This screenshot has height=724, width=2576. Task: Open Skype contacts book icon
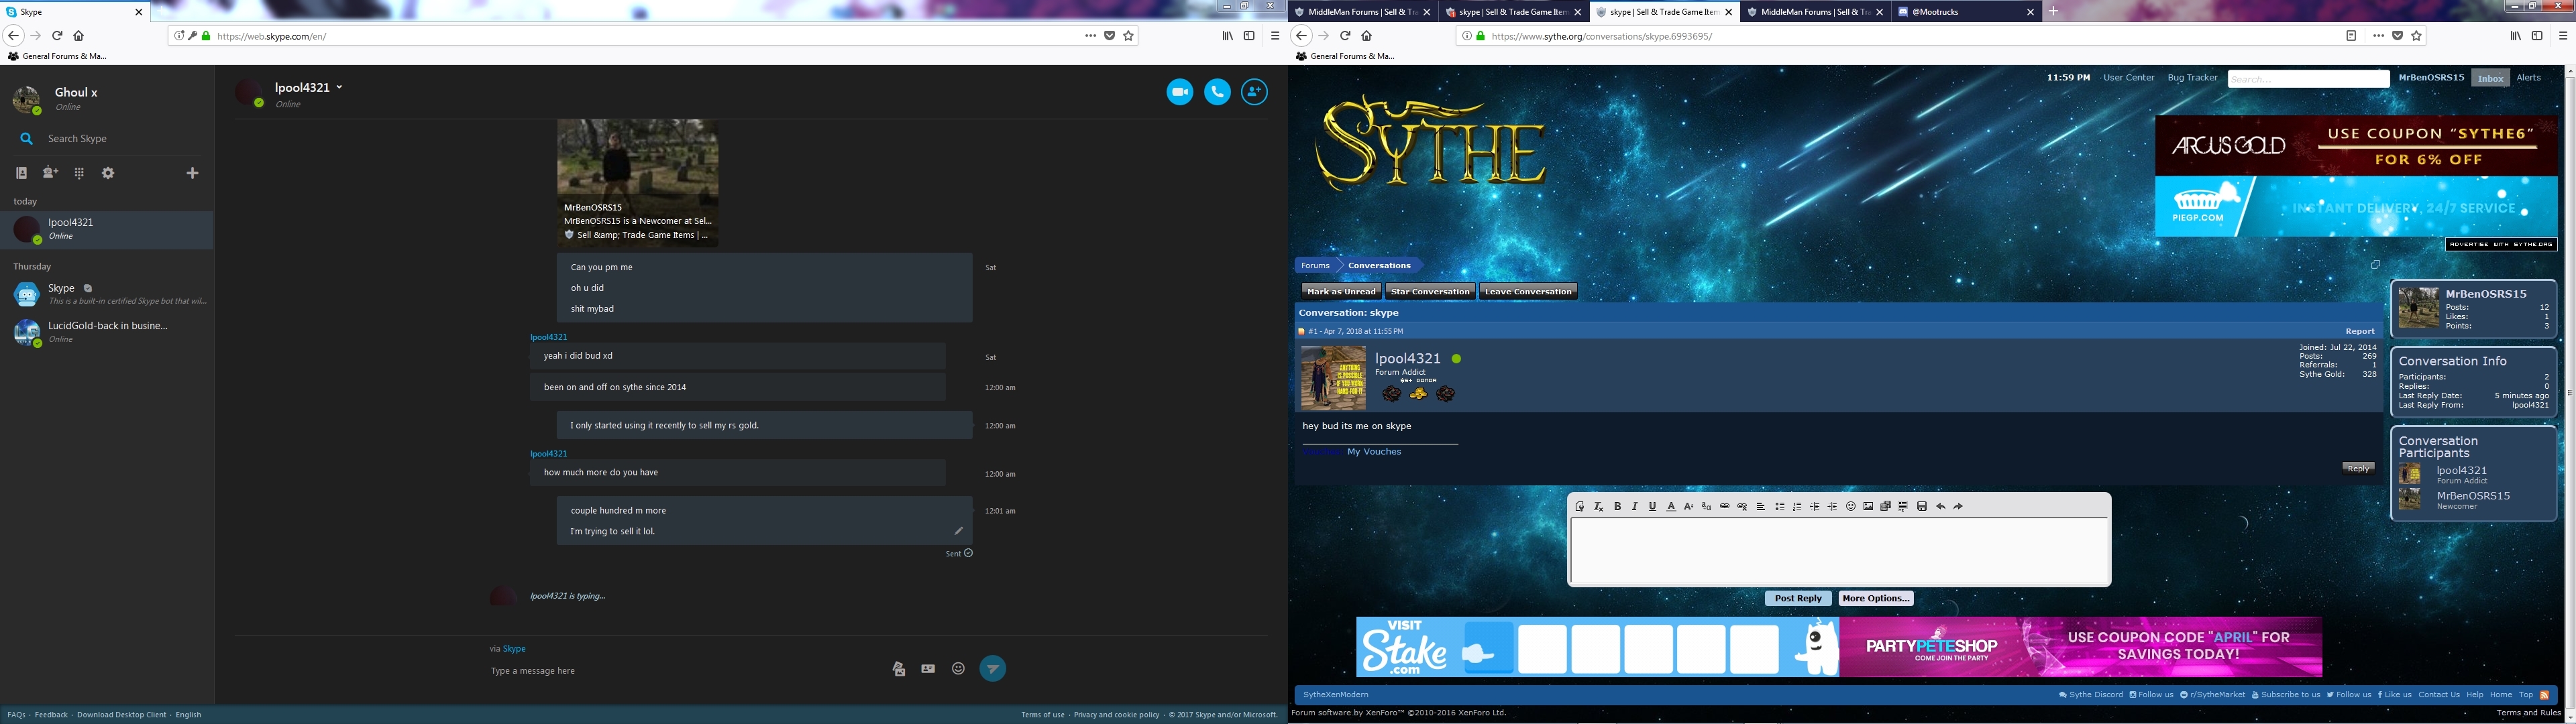[x=21, y=173]
